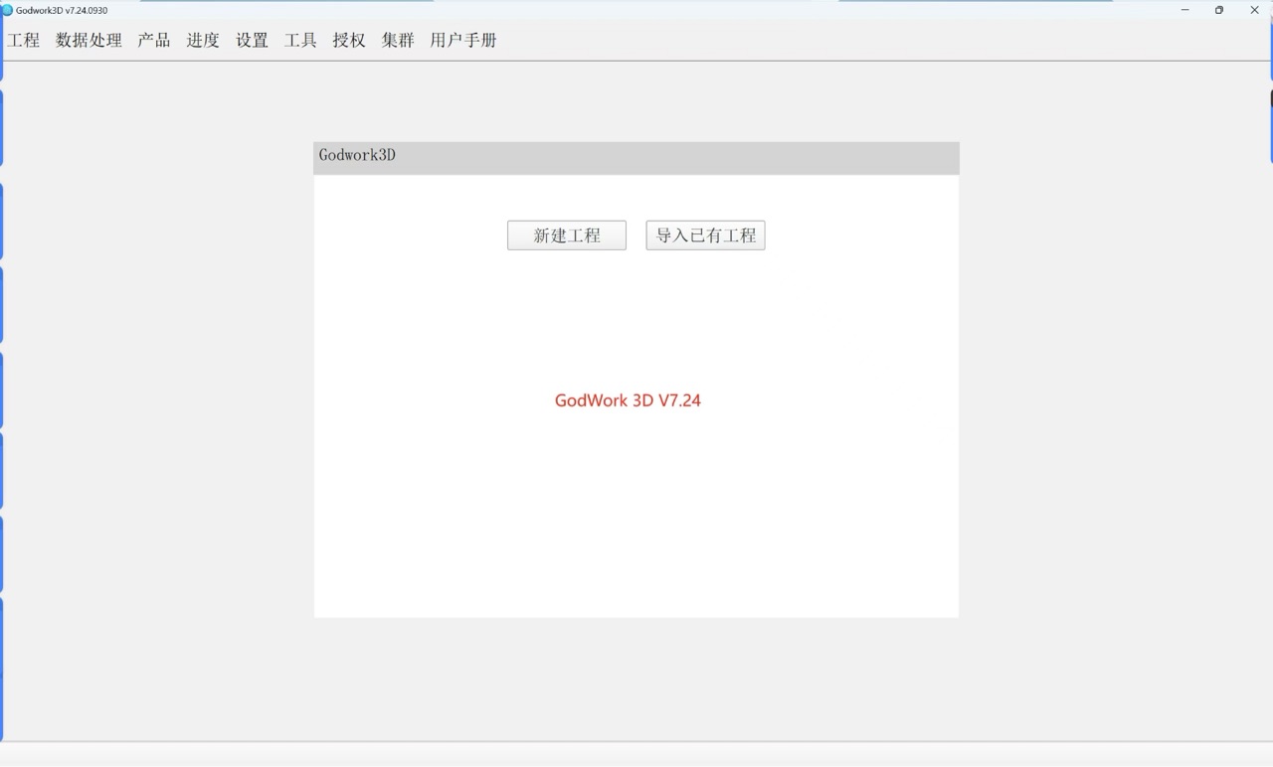Open the 用户手册 menu
Viewport: 1273px width, 767px height.
(463, 41)
